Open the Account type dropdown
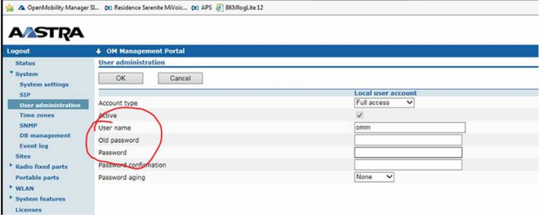The height and width of the screenshot is (215, 540). point(384,103)
